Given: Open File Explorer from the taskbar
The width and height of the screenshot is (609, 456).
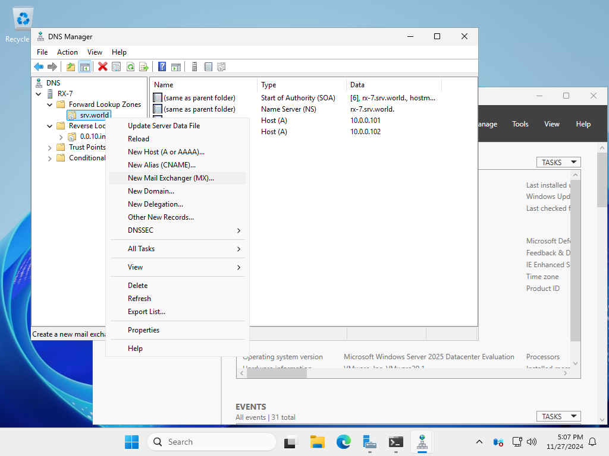Looking at the screenshot, I should [x=318, y=442].
